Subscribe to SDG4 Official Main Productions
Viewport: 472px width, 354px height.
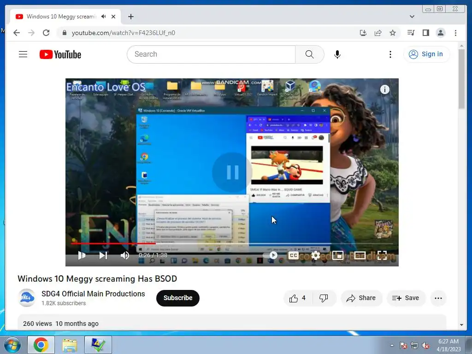click(177, 298)
